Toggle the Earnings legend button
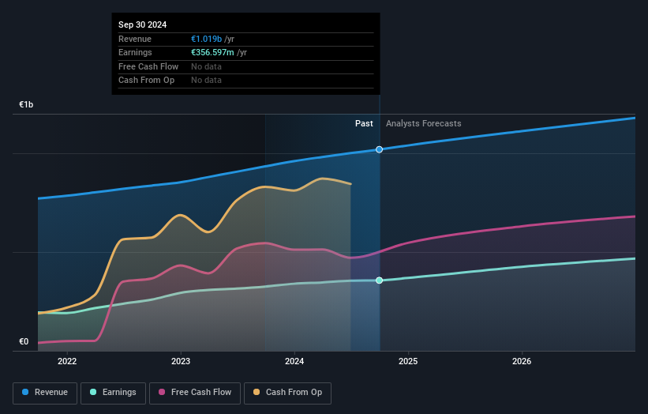This screenshot has height=414, width=648. (x=113, y=393)
